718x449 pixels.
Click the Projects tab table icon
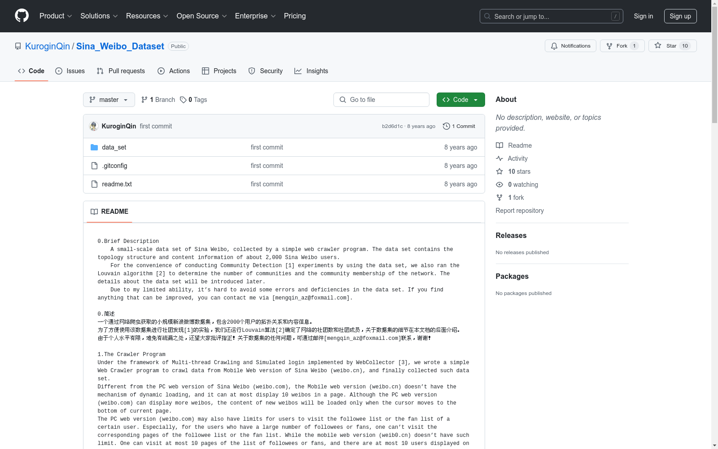click(x=206, y=71)
